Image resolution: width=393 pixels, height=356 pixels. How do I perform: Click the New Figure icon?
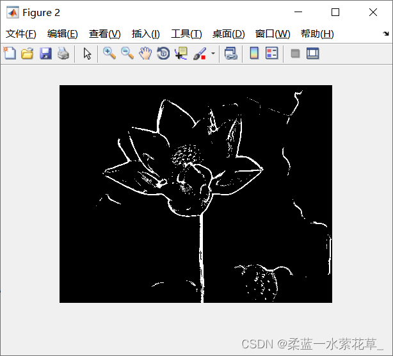tap(10, 53)
